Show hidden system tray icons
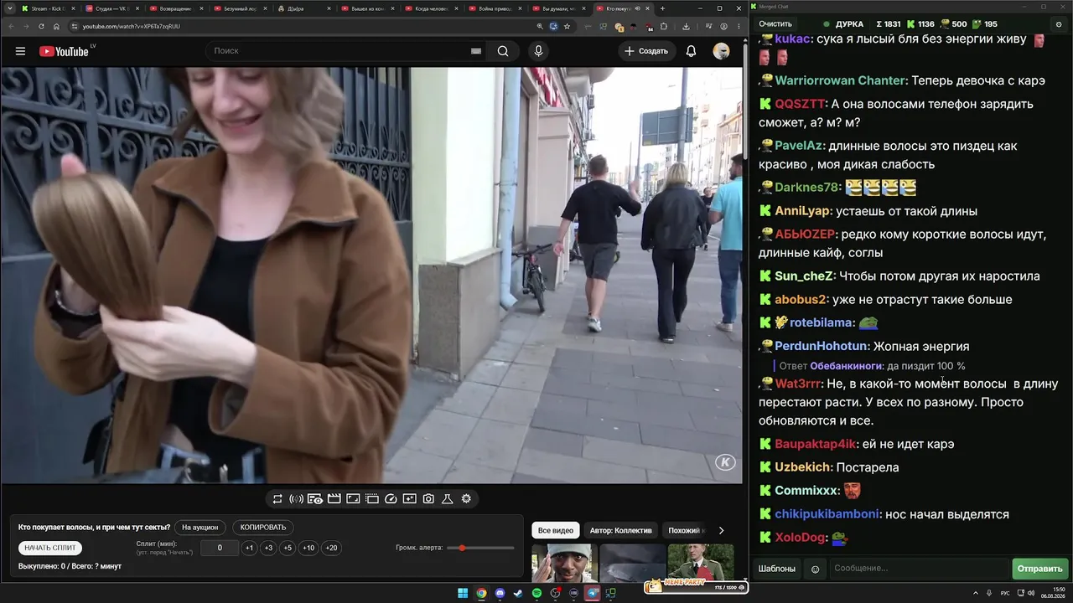Viewport: 1073px width, 603px height. pos(977,594)
